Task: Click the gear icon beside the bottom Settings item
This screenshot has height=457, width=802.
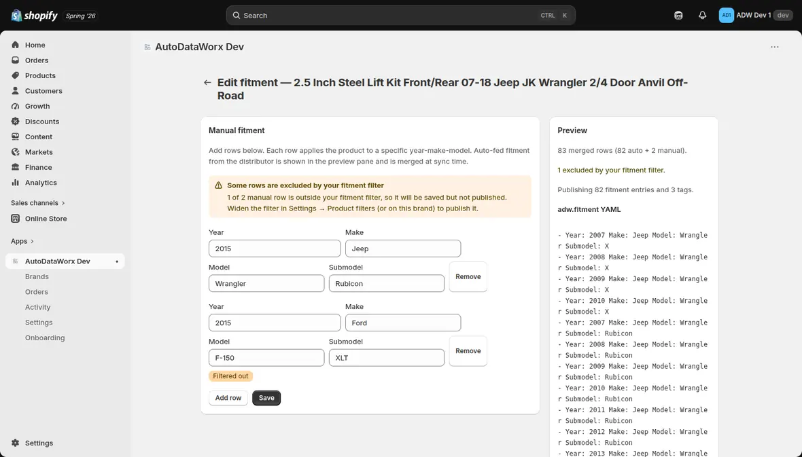Action: point(16,443)
